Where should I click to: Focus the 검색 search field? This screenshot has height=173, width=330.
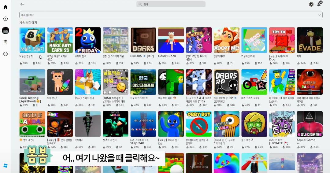click(x=171, y=4)
